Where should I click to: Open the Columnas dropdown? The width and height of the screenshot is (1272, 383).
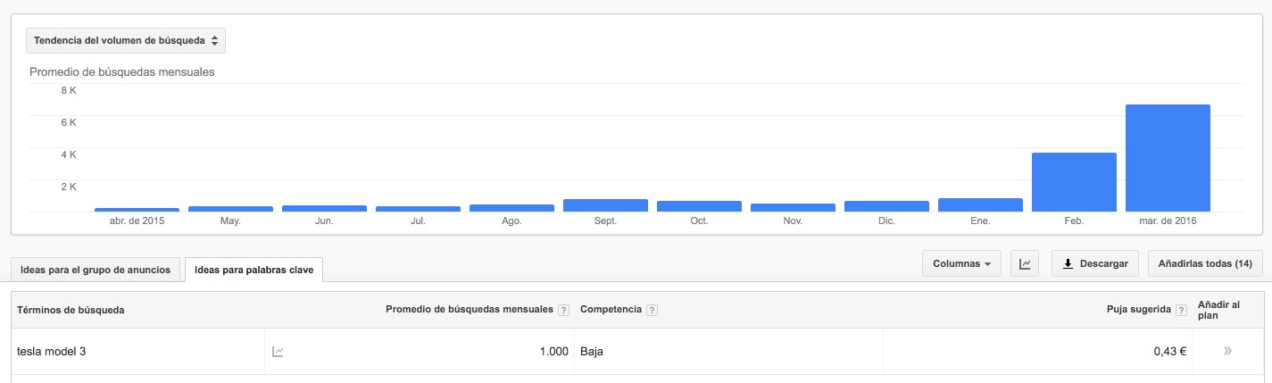pyautogui.click(x=961, y=264)
